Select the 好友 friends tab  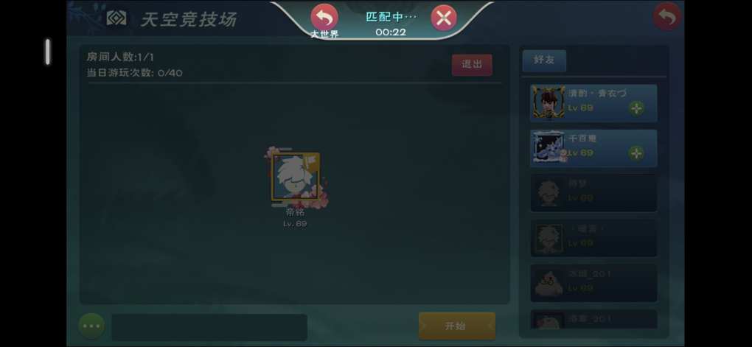(x=544, y=61)
